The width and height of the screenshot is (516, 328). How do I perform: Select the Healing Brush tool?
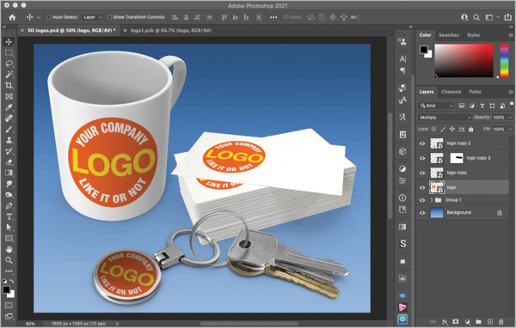click(x=9, y=118)
